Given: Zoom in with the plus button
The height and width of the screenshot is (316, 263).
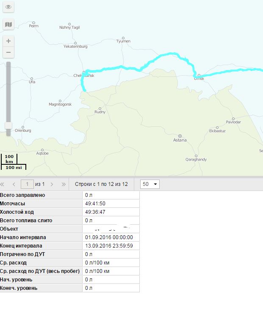Looking at the screenshot, I should point(8,41).
